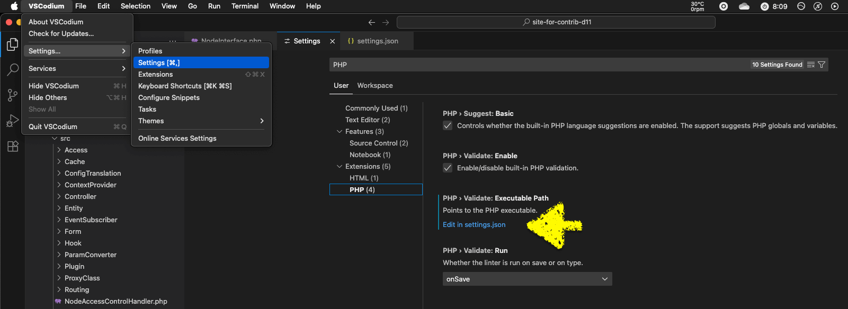848x309 pixels.
Task: Open the Selection menu in the menu bar
Action: (x=136, y=6)
